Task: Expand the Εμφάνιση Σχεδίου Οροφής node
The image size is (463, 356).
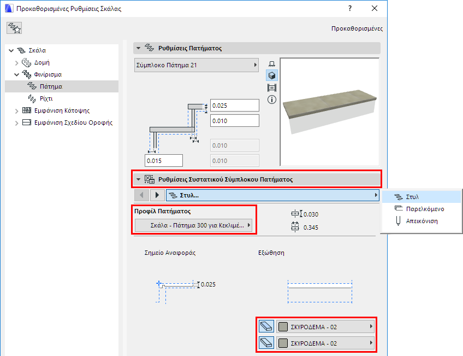Action: [x=17, y=123]
